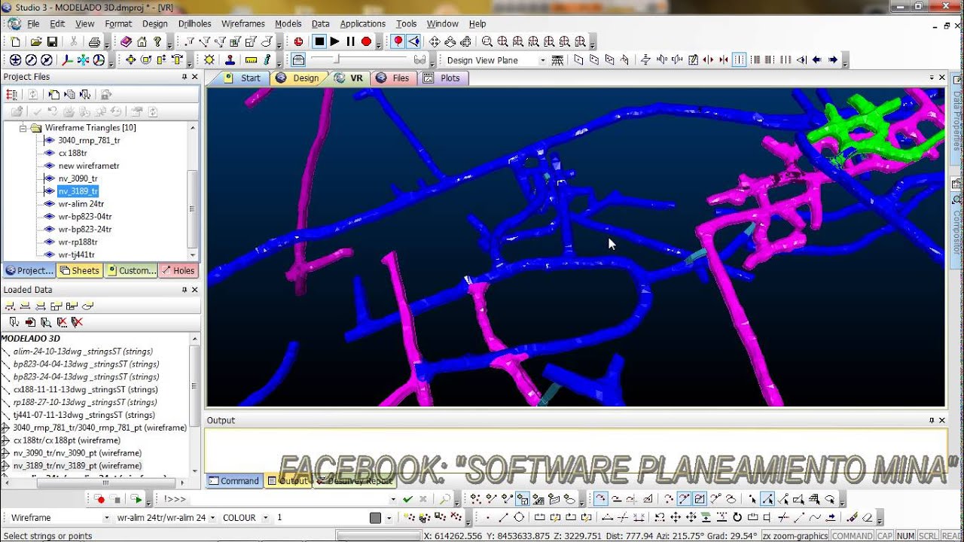Select nv_3189_tr in Project Files tree
The width and height of the screenshot is (964, 542).
pyautogui.click(x=78, y=191)
